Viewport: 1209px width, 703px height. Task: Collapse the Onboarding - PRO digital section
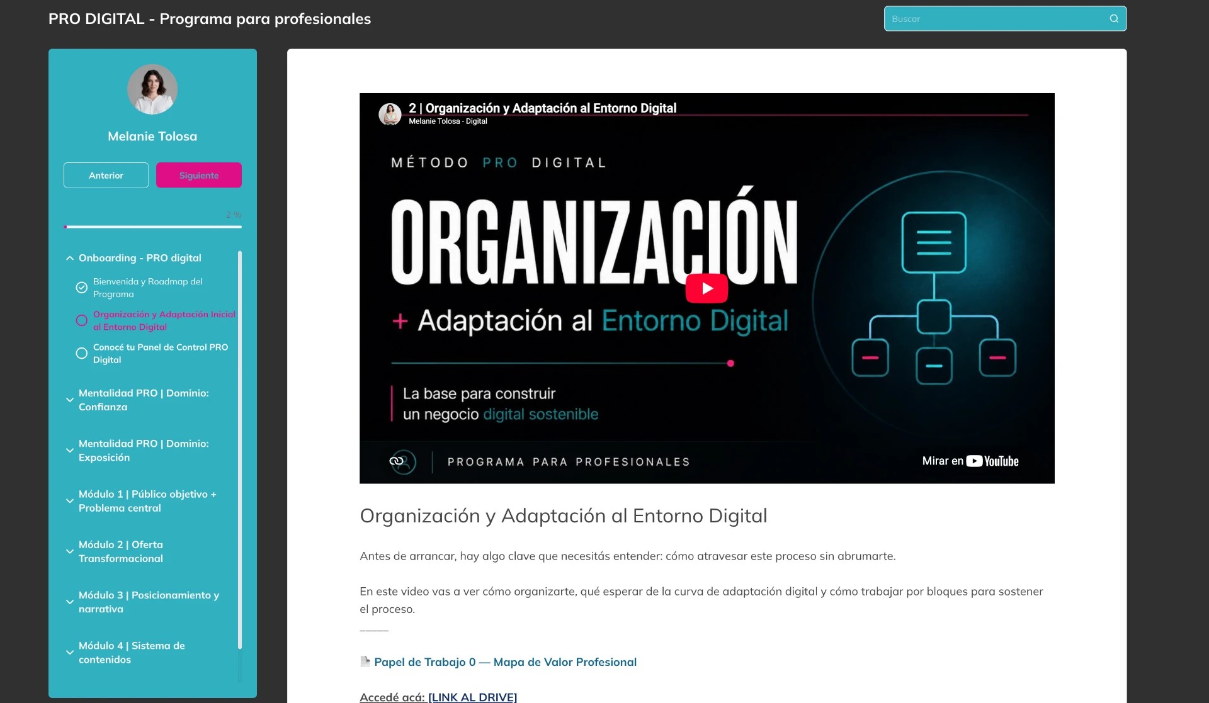70,258
